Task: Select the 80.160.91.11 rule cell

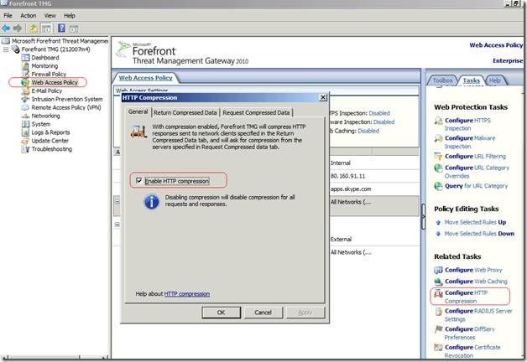Action: (x=348, y=176)
